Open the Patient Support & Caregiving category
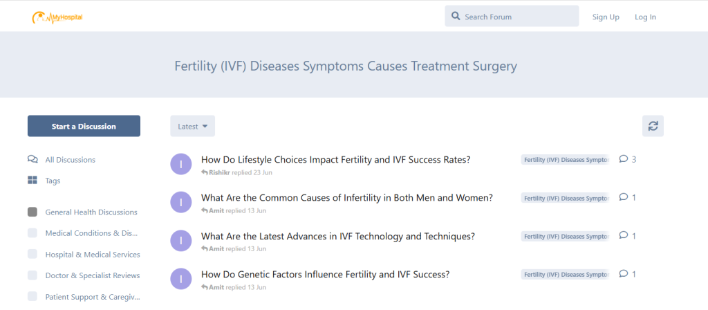 [x=92, y=296]
